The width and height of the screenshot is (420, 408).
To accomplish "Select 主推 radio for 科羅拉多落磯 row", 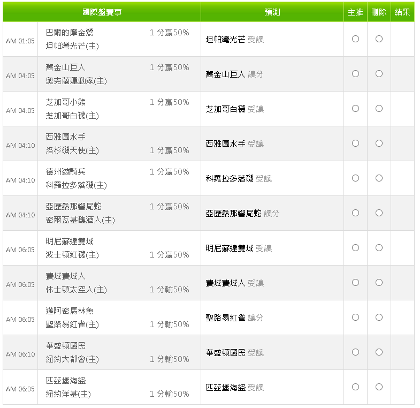I will coord(355,178).
